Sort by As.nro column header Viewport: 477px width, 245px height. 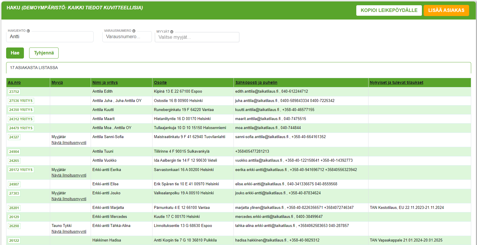tap(14, 82)
